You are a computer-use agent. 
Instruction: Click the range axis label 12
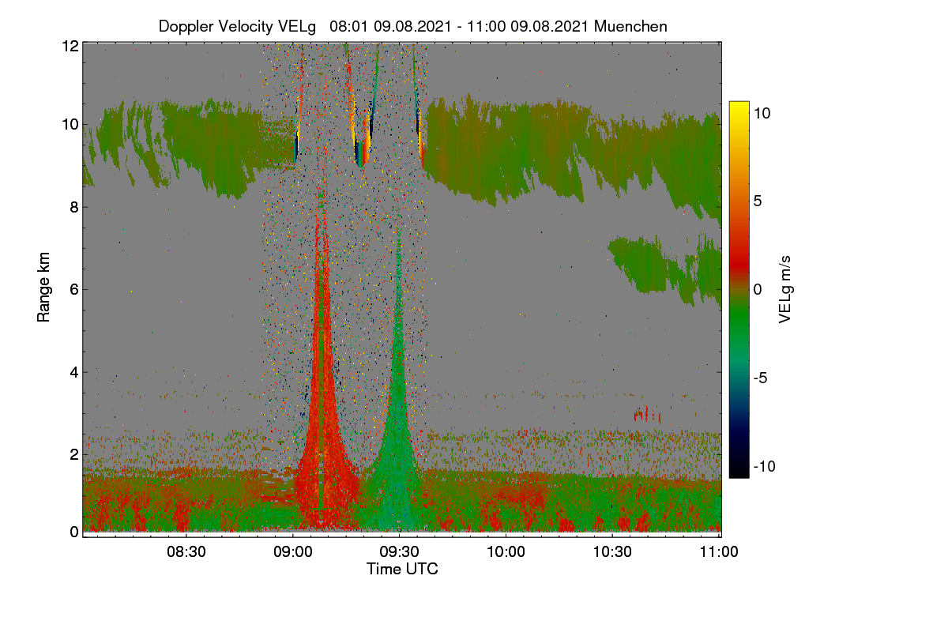click(x=70, y=46)
